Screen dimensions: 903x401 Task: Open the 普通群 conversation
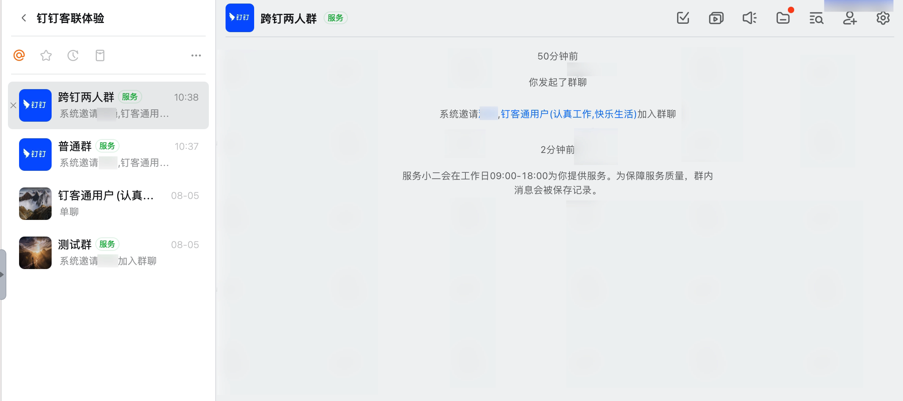click(x=108, y=155)
